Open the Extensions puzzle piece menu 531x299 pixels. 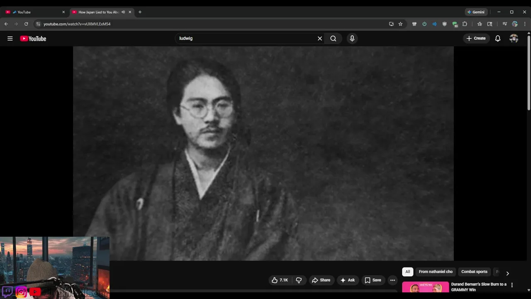point(465,24)
